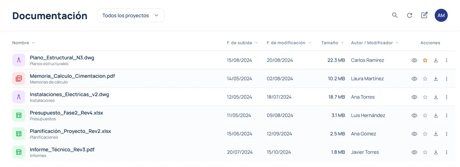460x167 pixels.
Task: Open more options for Instalaciones_Electricas_v2.dwg
Action: tap(447, 97)
